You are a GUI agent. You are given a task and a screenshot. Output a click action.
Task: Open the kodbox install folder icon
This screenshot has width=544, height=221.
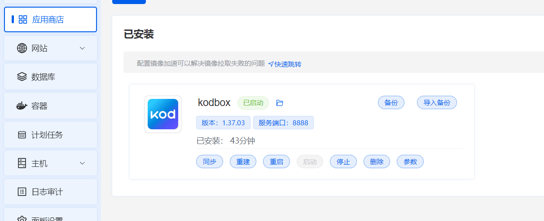[x=280, y=103]
